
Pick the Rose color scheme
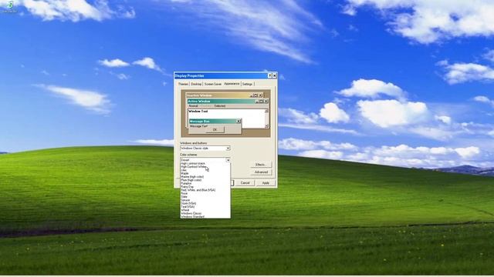pyautogui.click(x=205, y=193)
